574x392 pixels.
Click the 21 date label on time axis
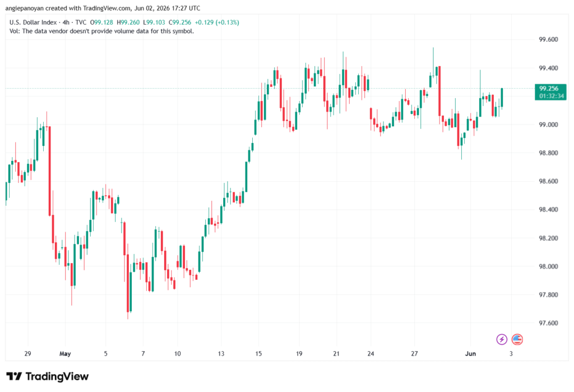tap(336, 353)
